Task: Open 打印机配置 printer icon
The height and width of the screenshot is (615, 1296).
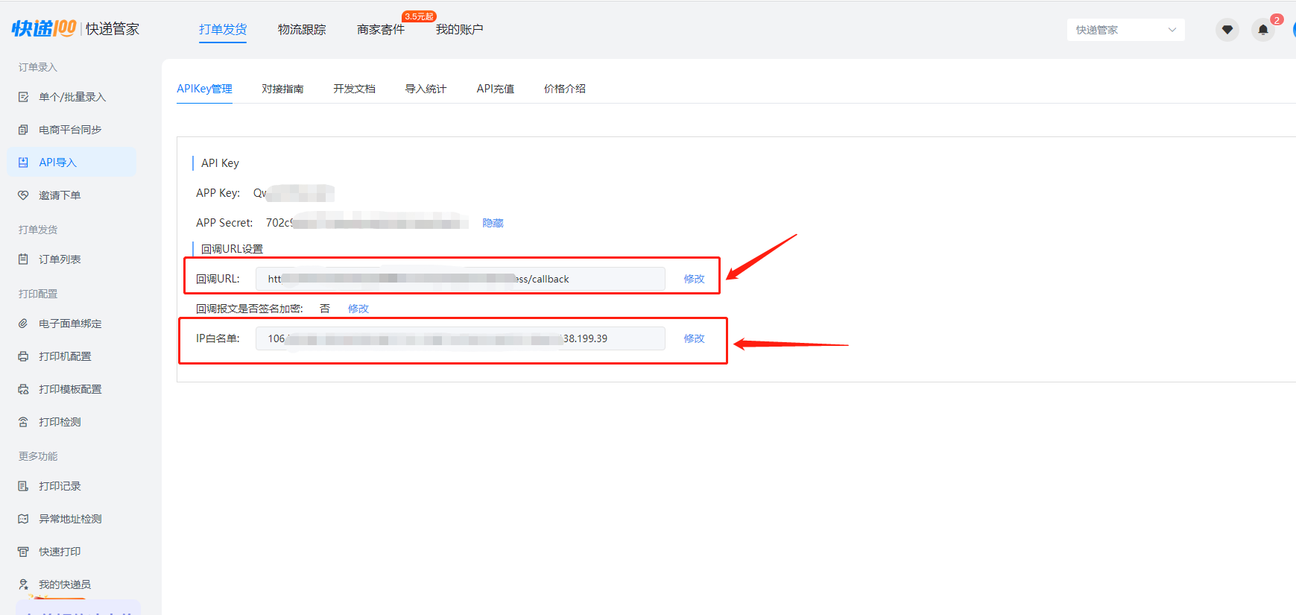Action: click(x=23, y=356)
